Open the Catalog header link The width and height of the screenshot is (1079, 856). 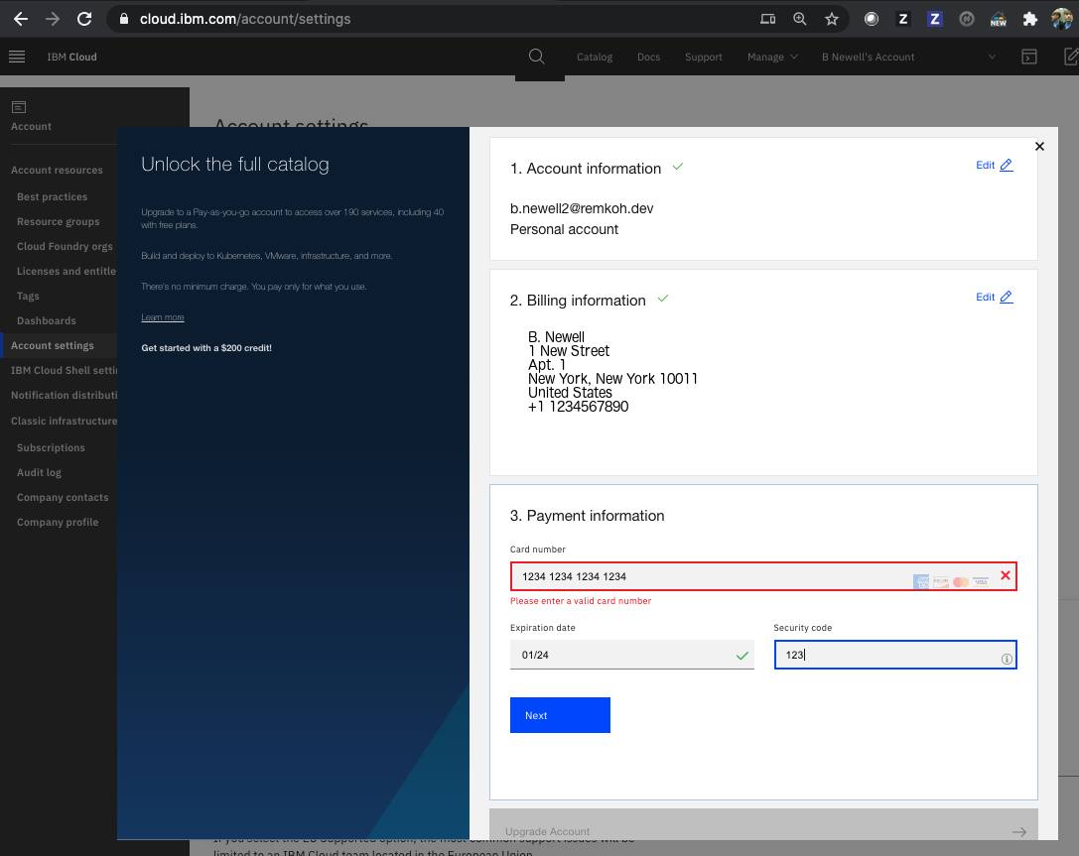click(595, 58)
